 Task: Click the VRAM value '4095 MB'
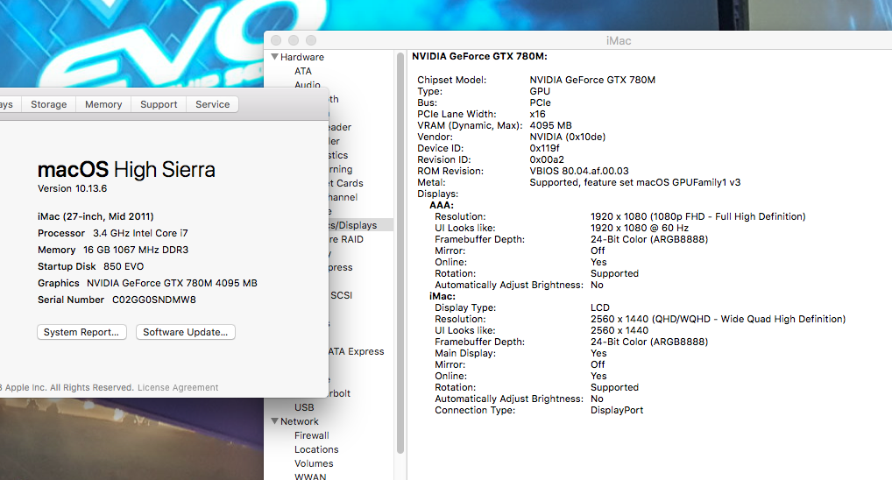[550, 125]
